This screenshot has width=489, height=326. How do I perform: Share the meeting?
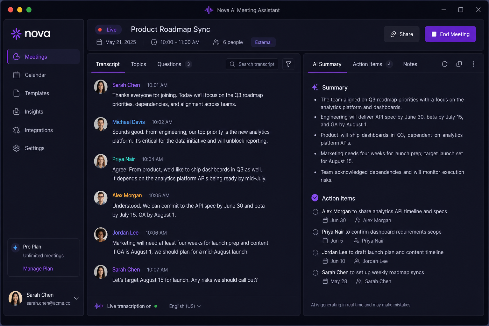(401, 34)
